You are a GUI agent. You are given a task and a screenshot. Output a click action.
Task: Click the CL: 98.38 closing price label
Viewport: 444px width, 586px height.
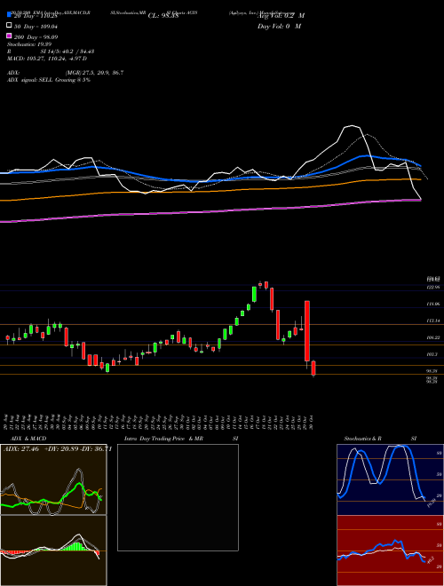coord(163,16)
